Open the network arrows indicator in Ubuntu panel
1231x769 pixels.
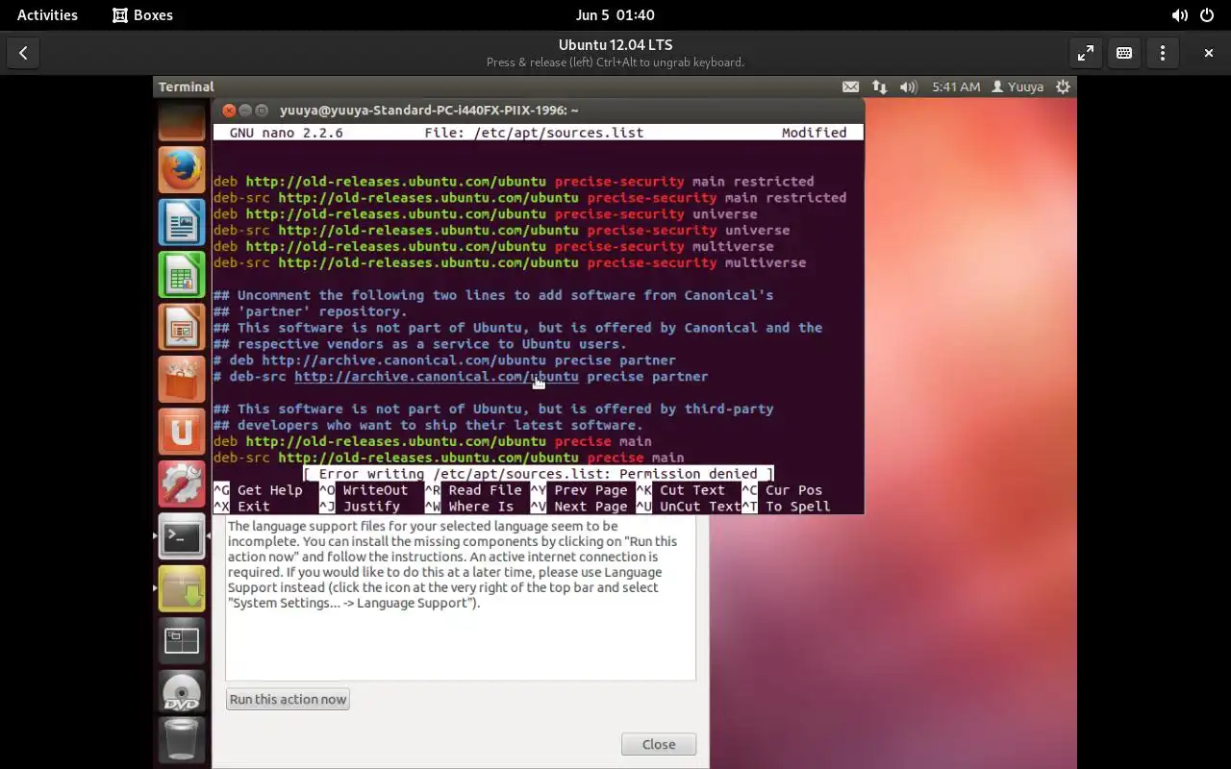pyautogui.click(x=879, y=87)
